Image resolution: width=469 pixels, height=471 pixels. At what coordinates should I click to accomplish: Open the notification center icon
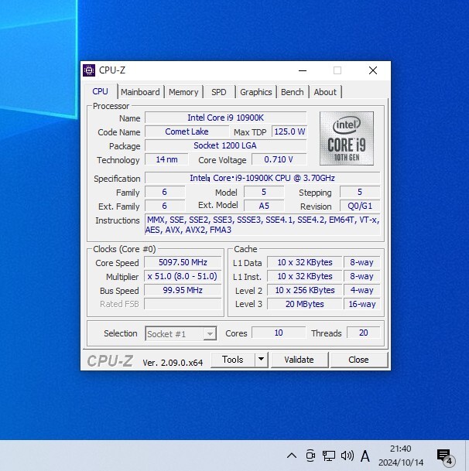coord(445,456)
